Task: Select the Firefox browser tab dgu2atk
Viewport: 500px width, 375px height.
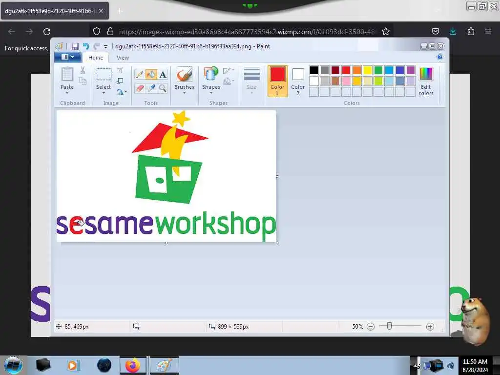Action: (x=55, y=11)
